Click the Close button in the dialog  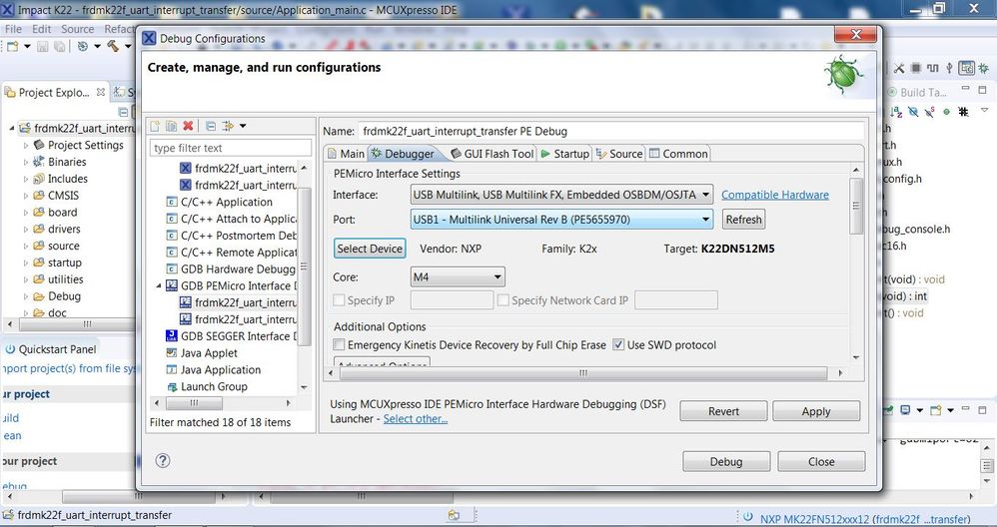821,461
